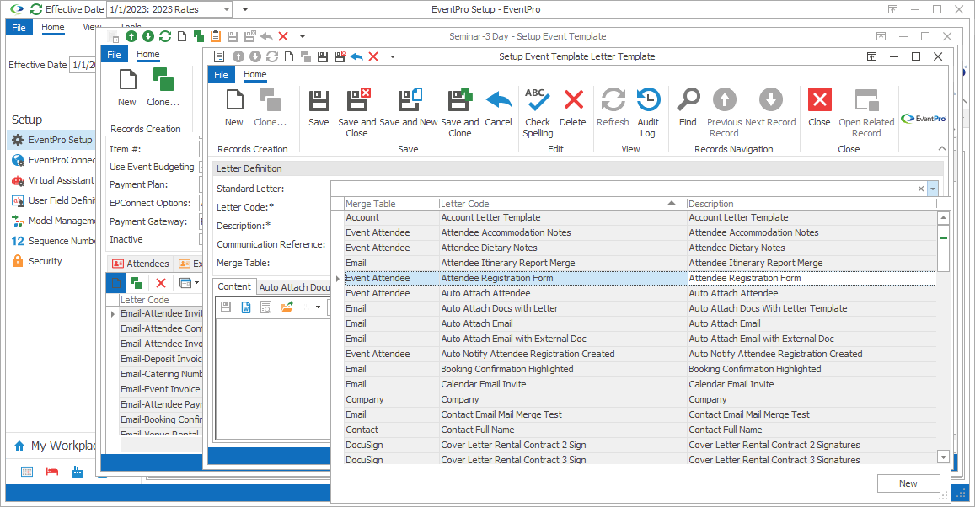Click the New button below the dropdown list
This screenshot has width=975, height=507.
click(908, 483)
